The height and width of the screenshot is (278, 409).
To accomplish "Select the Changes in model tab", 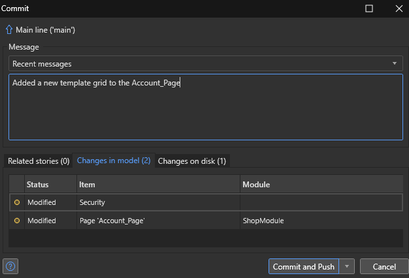I will pos(114,161).
